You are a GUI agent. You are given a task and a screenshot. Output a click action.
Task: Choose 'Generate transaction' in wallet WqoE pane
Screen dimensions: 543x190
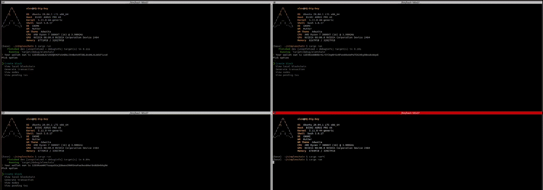(x=290, y=69)
